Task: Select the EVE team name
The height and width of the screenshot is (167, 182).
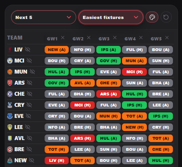Action: pos(19,116)
